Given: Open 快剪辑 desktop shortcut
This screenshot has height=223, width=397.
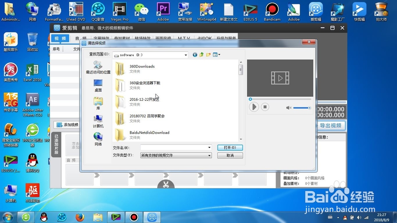Looking at the screenshot, I should tap(359, 12).
